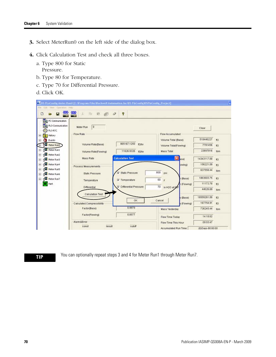Viewport: 276px width, 357px height.
Task: Click the download-to-device toolbar icon with down arrows
Action: [x=66, y=114]
